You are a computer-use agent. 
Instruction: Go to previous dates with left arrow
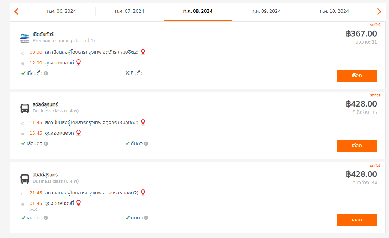[17, 11]
